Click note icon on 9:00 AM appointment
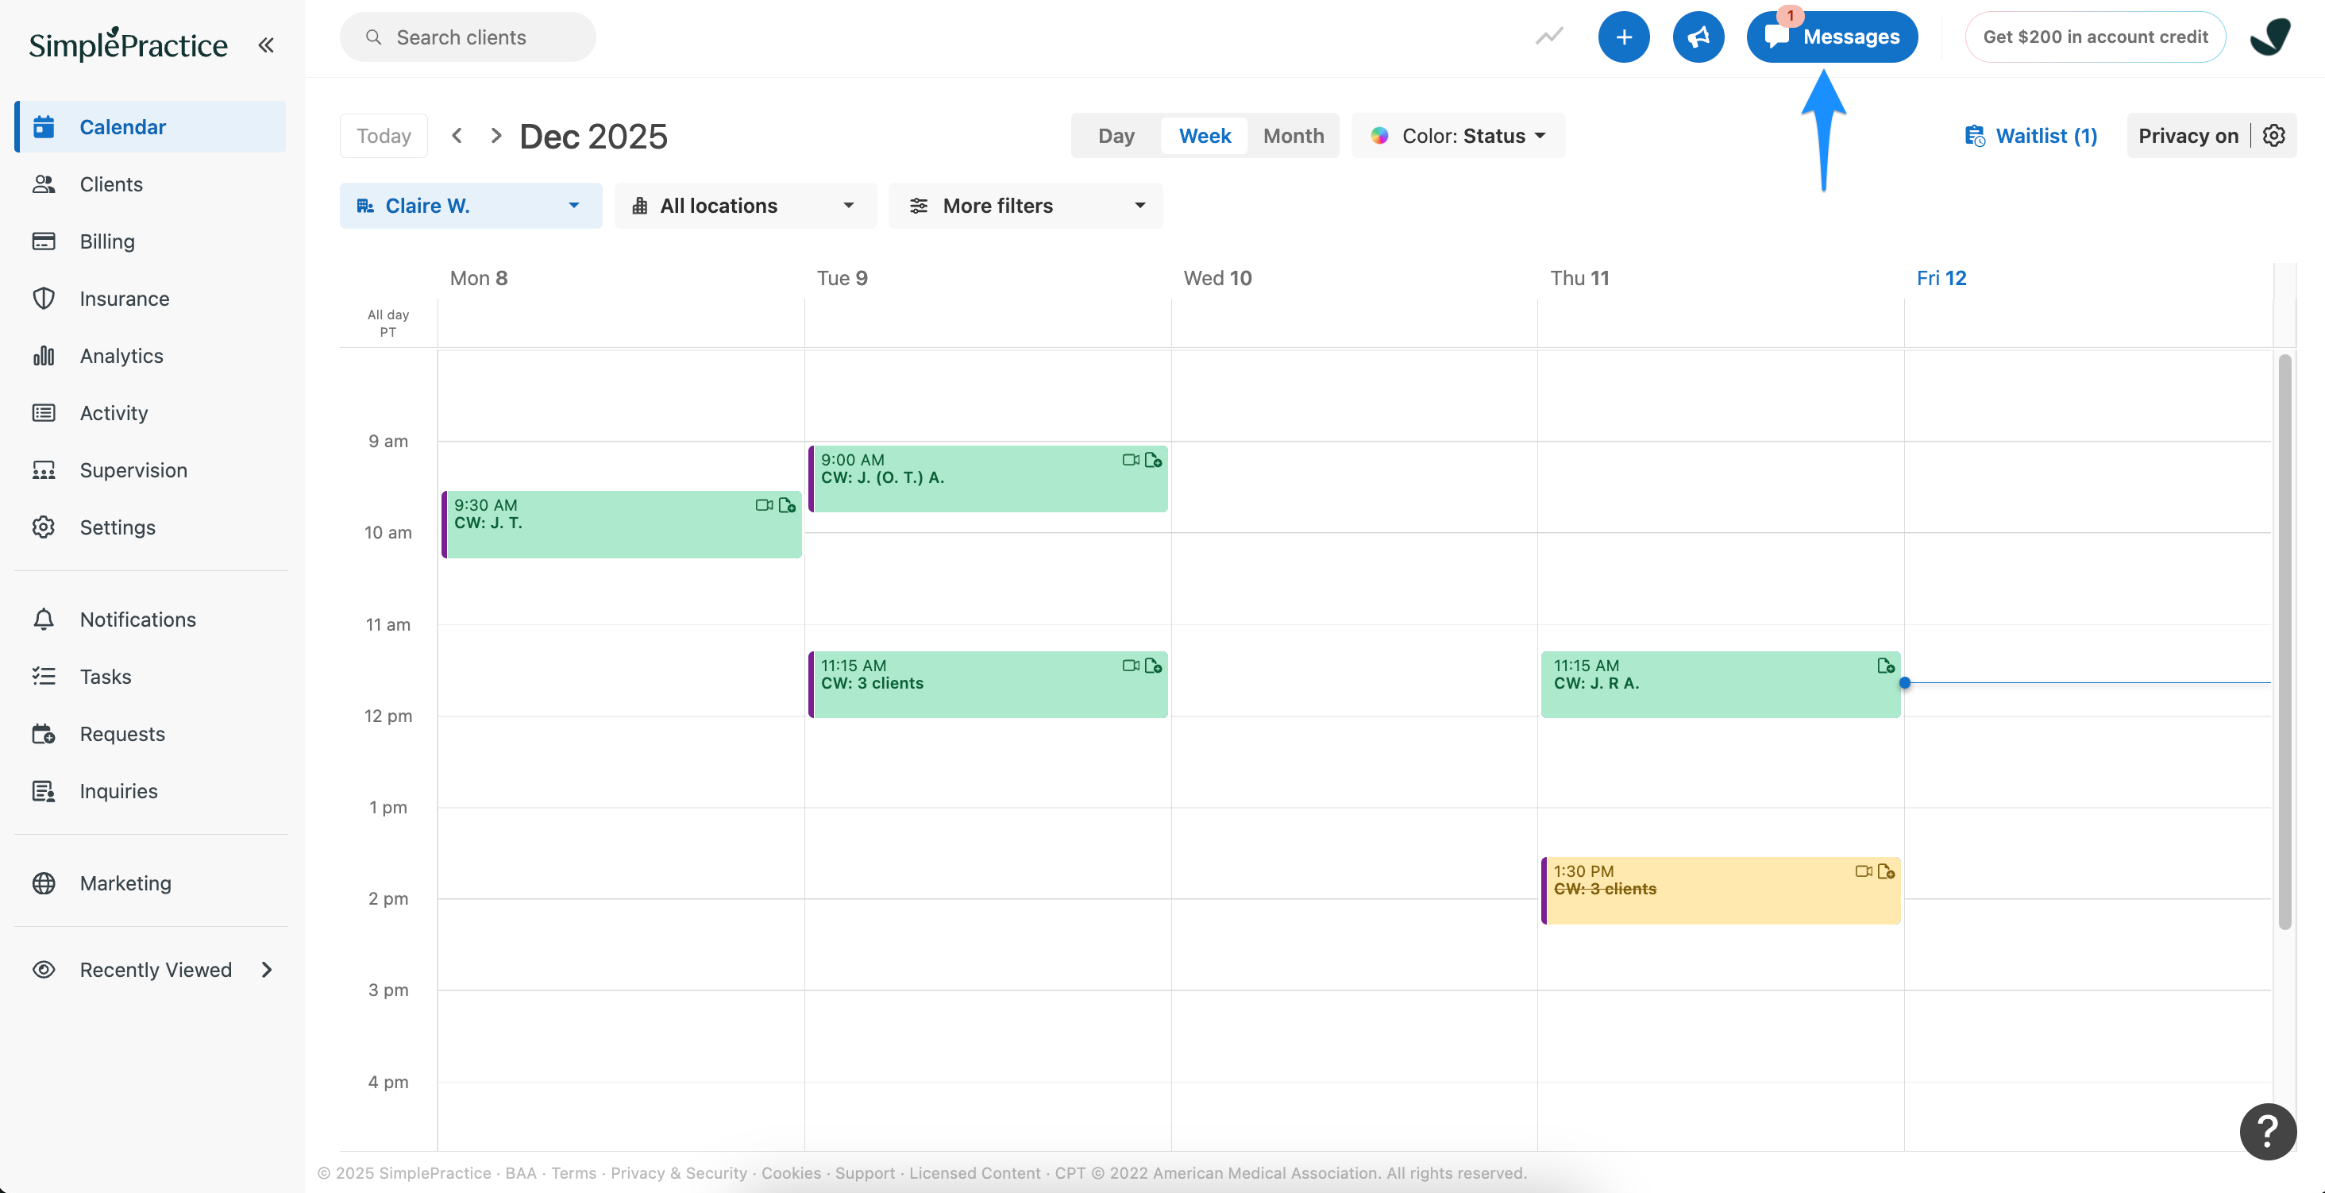The height and width of the screenshot is (1193, 2325). (x=1154, y=460)
